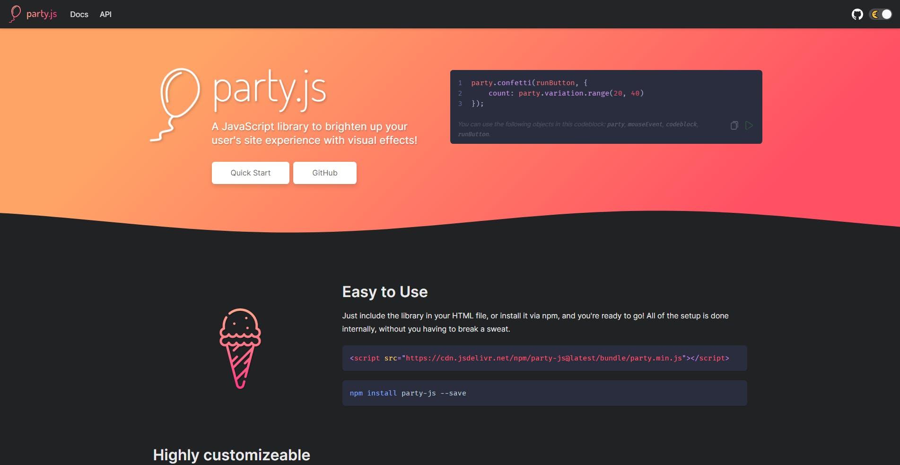Click the party.js balloon logo icon

tap(16, 14)
